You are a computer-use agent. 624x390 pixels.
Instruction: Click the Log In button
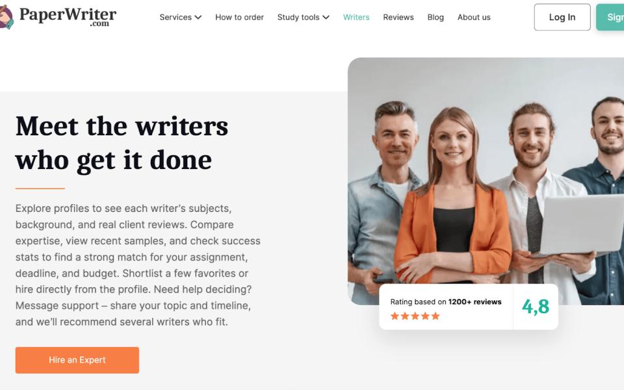tap(562, 17)
